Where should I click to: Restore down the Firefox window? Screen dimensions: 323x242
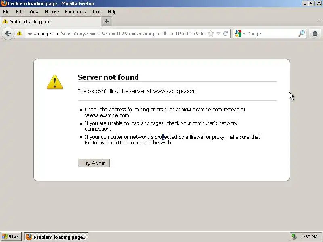pos(311,4)
